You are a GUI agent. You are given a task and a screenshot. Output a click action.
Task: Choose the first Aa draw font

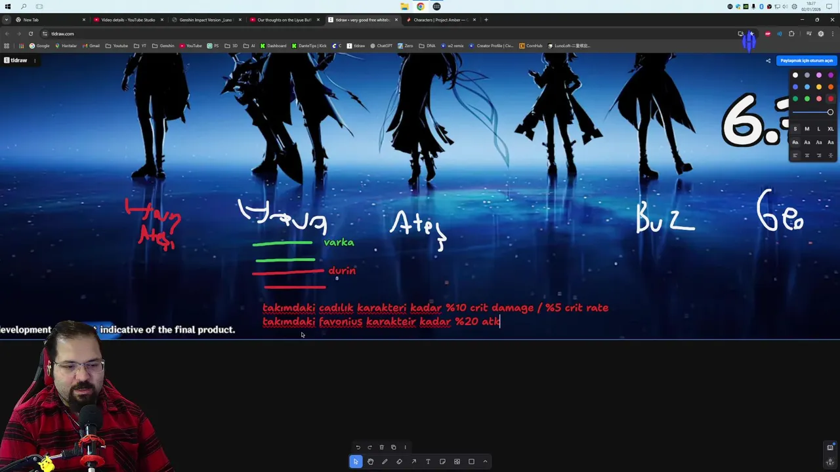click(795, 142)
